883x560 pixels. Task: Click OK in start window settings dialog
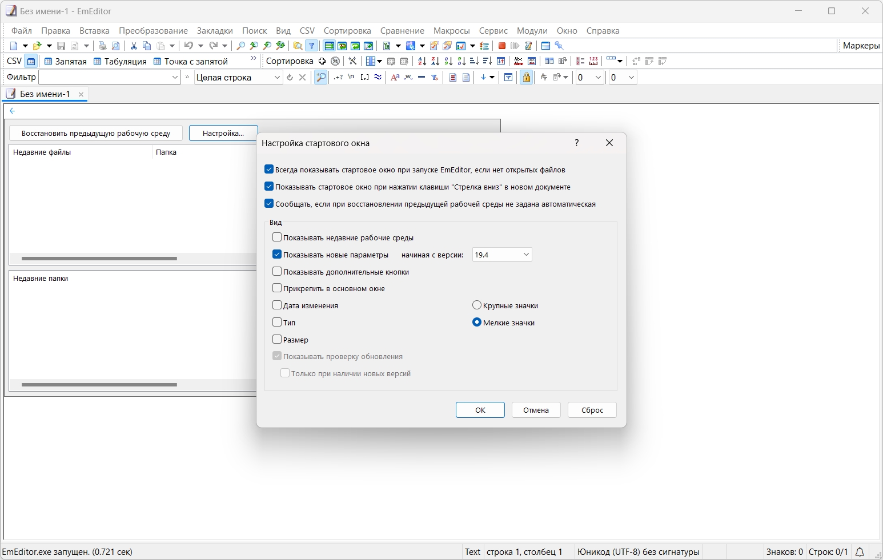(480, 410)
